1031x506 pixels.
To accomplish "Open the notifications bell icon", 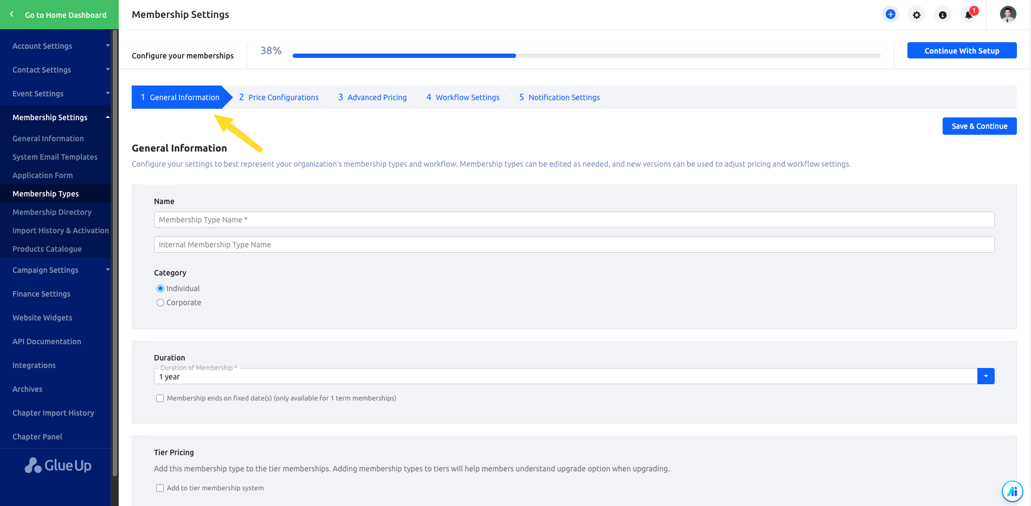I will 969,15.
